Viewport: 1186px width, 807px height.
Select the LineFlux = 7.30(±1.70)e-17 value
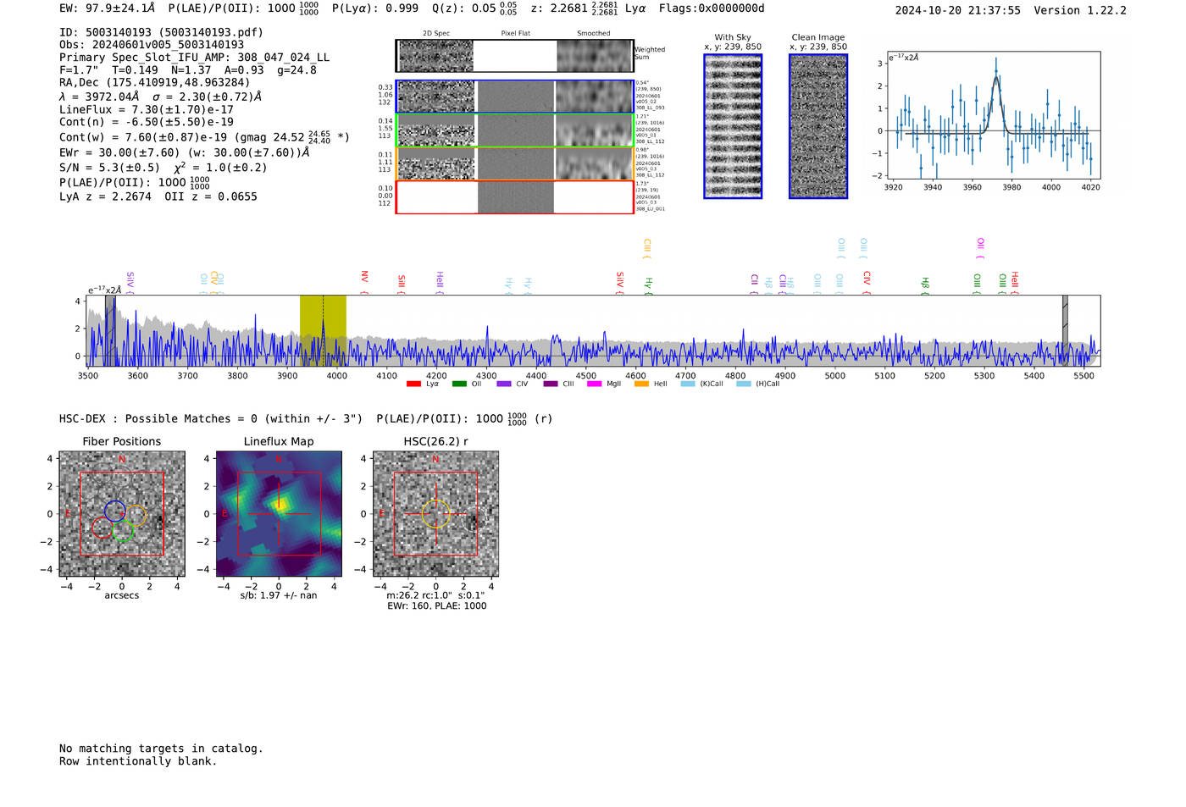pos(147,109)
